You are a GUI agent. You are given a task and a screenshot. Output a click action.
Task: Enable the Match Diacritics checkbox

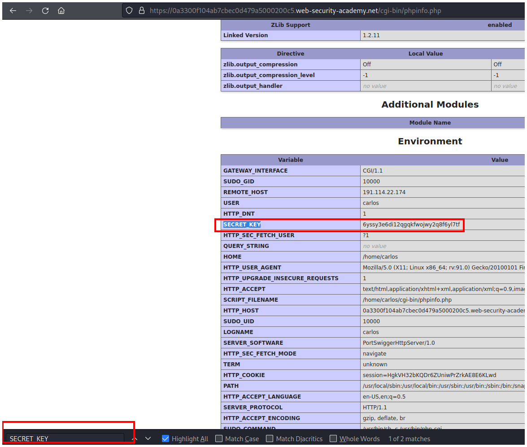pos(270,438)
